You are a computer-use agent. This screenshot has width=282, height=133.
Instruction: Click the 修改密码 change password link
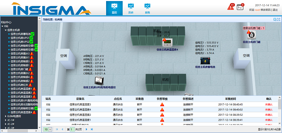click(265, 10)
